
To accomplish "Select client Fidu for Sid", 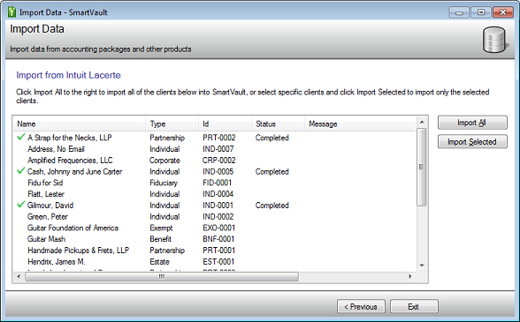I will click(x=45, y=183).
